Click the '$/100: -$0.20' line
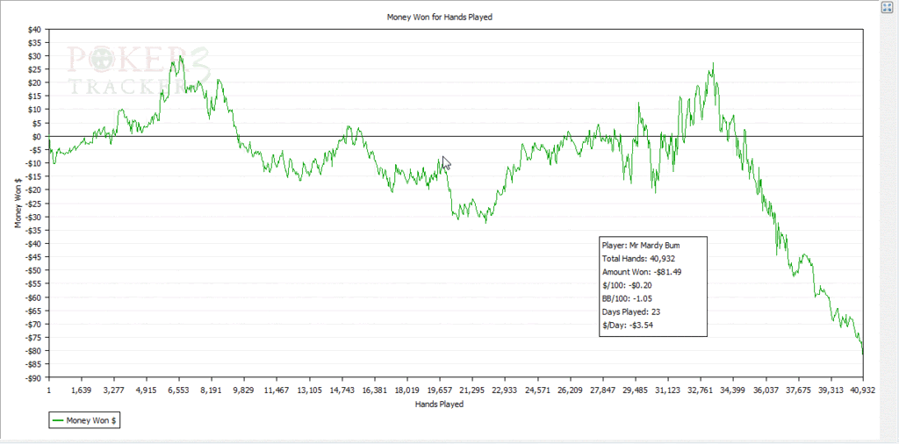This screenshot has height=444, width=899. click(627, 285)
